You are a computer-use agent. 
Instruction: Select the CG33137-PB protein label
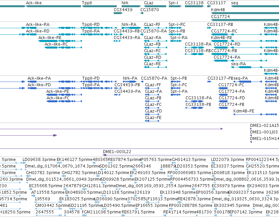point(220,78)
